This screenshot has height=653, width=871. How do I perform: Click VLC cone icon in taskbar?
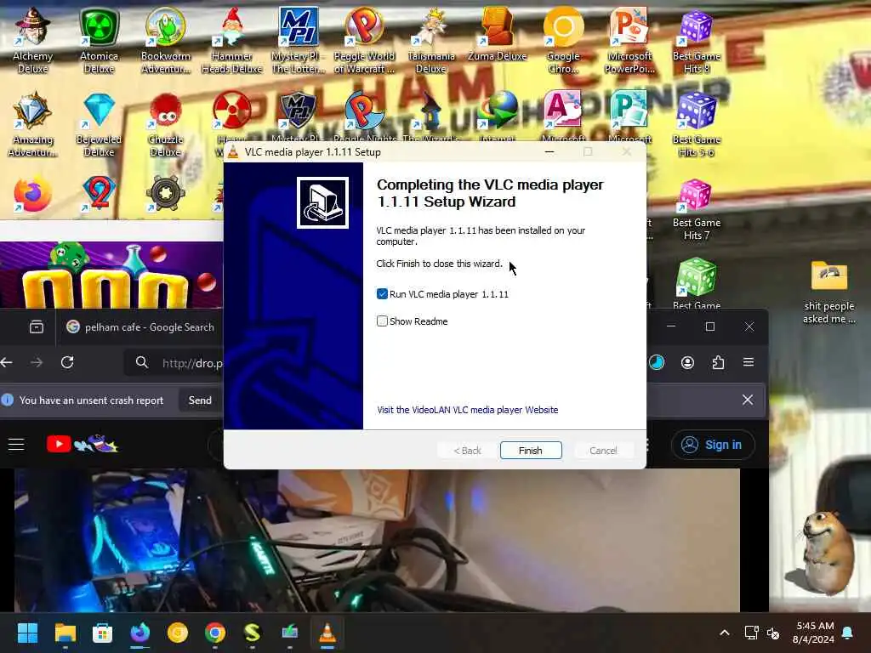327,633
